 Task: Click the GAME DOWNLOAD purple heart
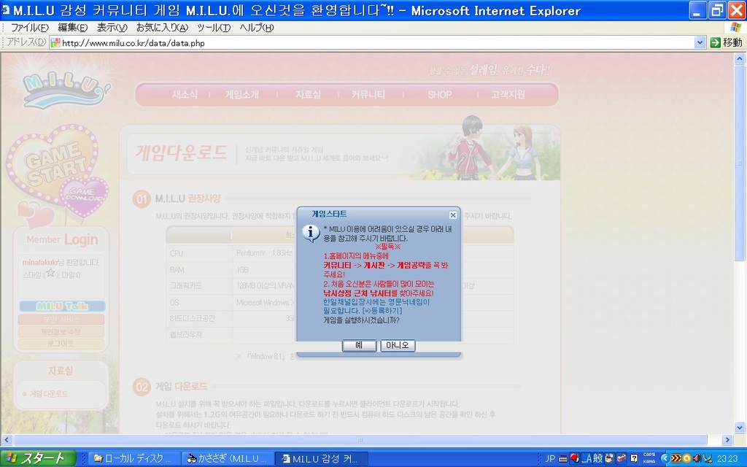85,196
